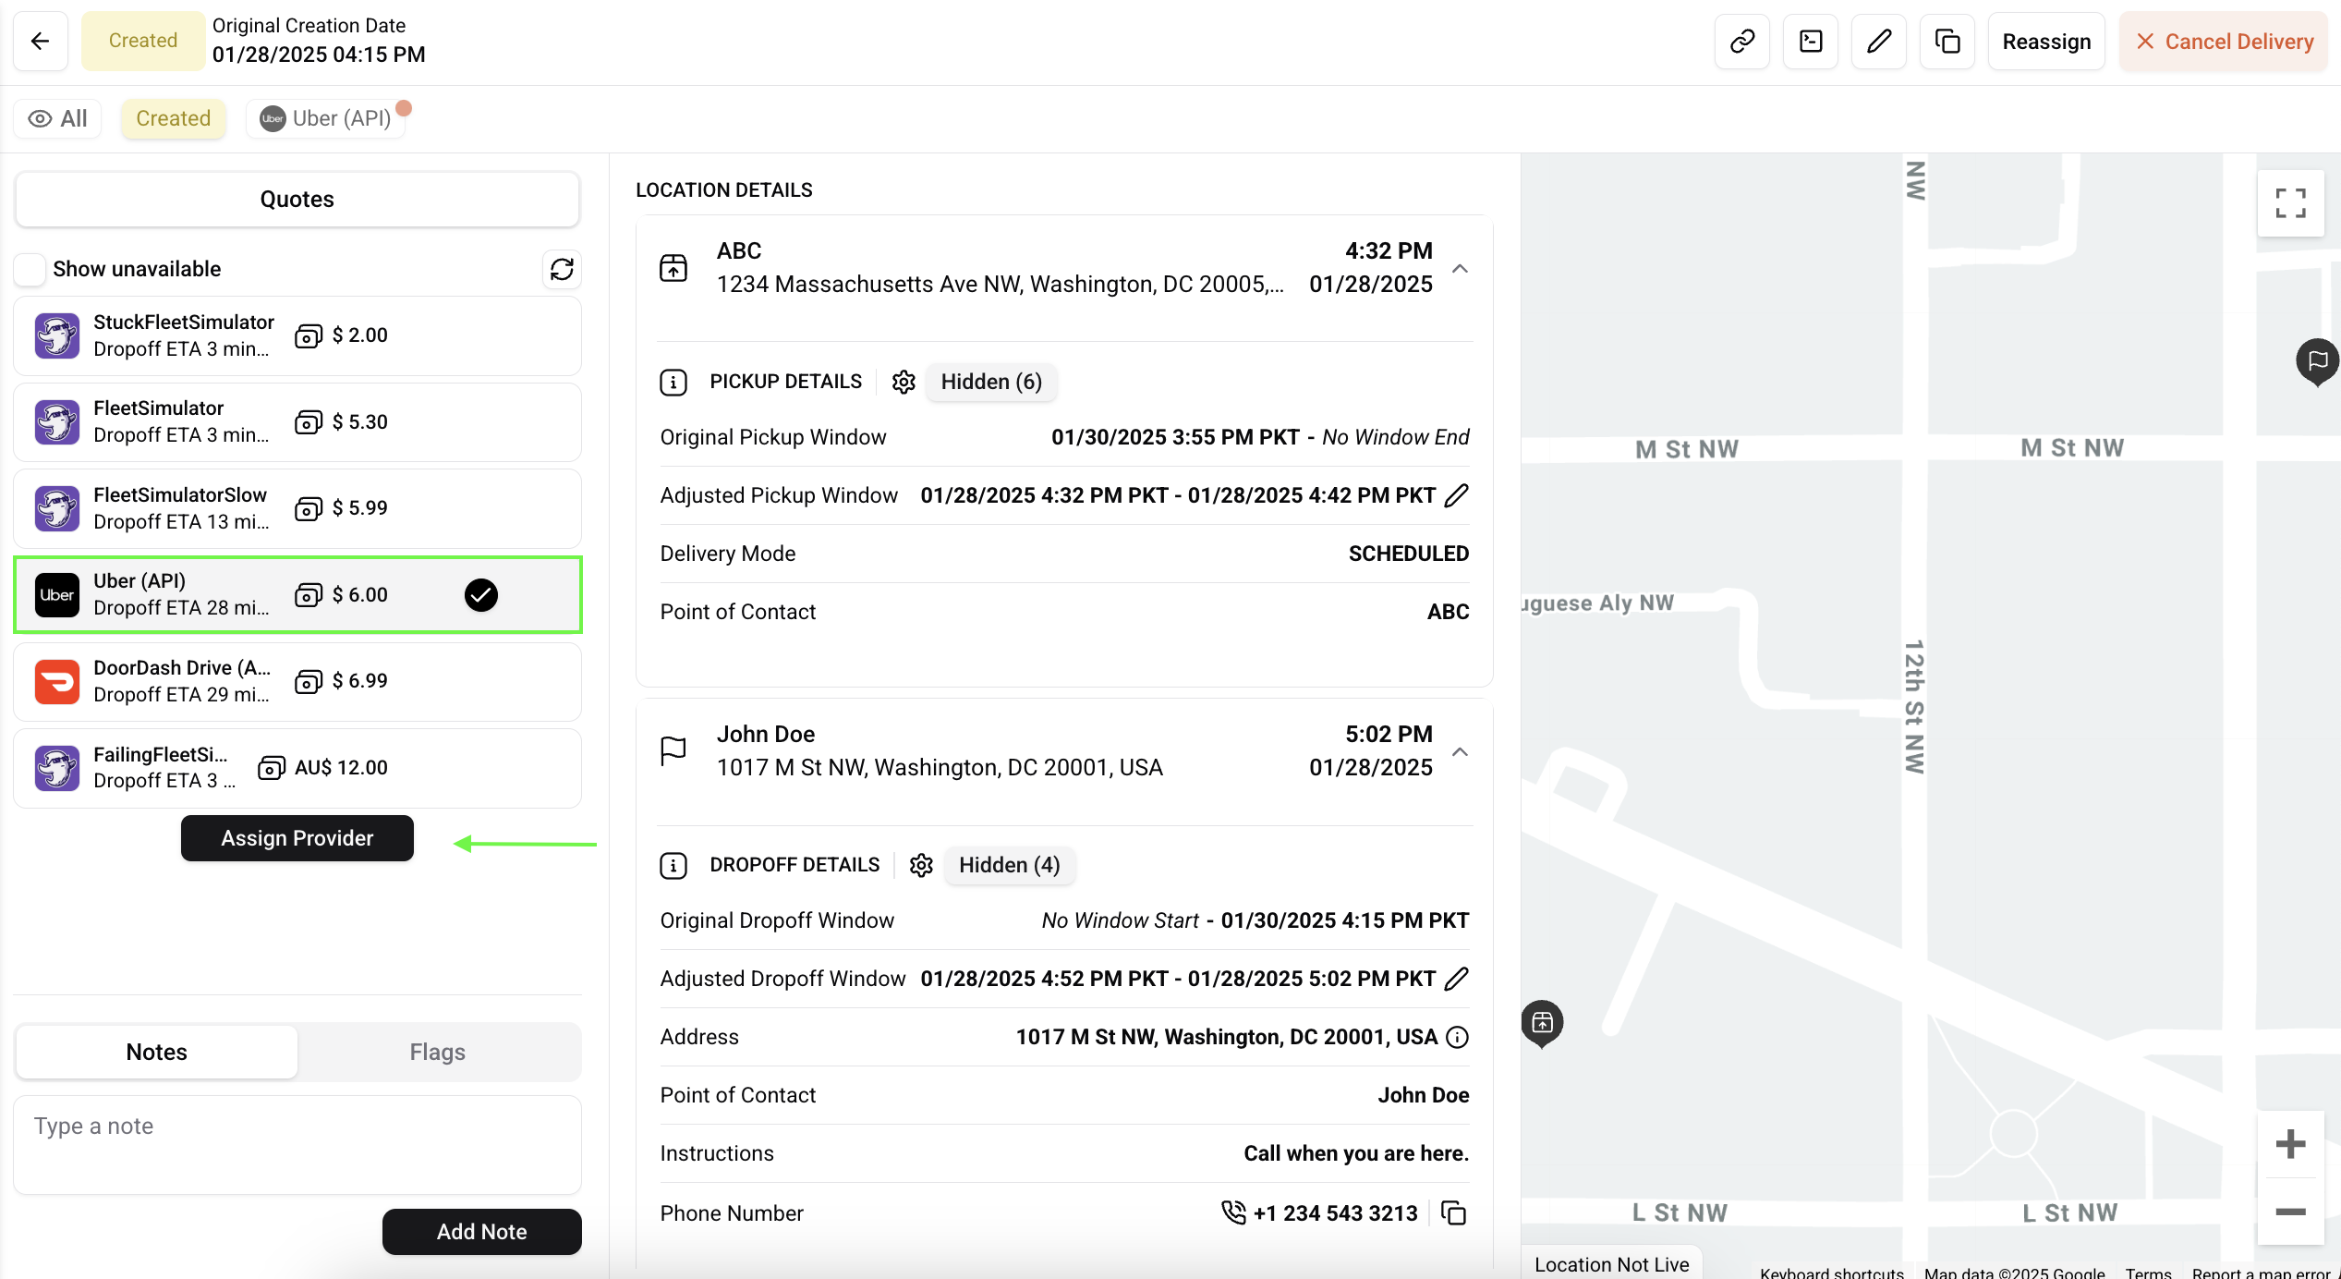
Task: Copy the dropoff phone number
Action: [1454, 1213]
